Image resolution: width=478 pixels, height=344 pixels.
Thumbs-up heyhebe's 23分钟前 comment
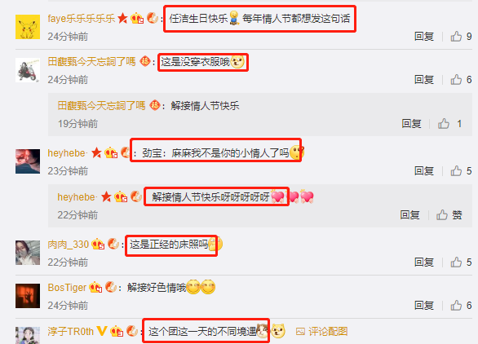coord(456,171)
